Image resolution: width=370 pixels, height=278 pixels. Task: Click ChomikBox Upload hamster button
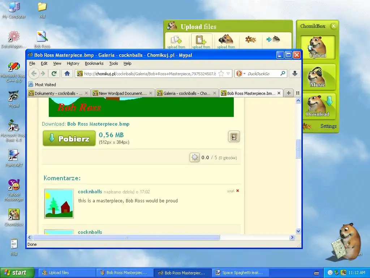[x=318, y=47]
